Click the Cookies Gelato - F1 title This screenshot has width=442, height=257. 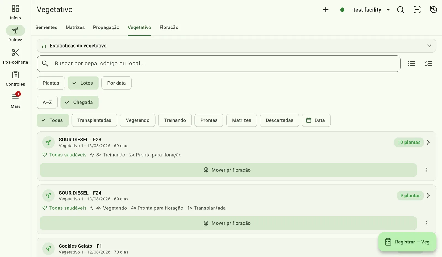pos(80,246)
